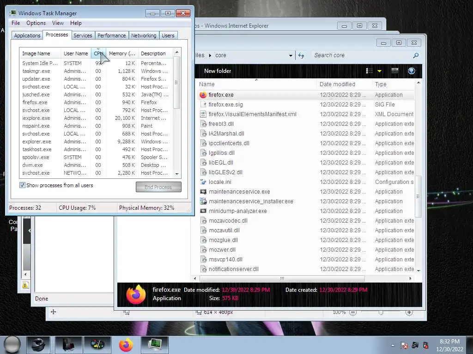The height and width of the screenshot is (354, 473).
Task: Open the Performance tab
Action: (x=111, y=35)
